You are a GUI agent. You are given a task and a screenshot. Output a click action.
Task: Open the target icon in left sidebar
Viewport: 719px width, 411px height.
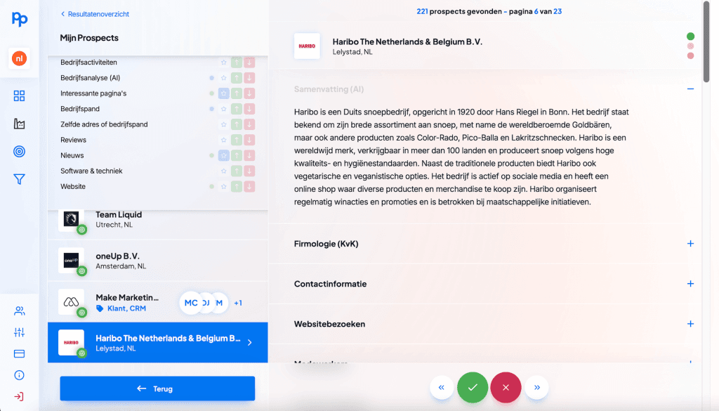[19, 152]
